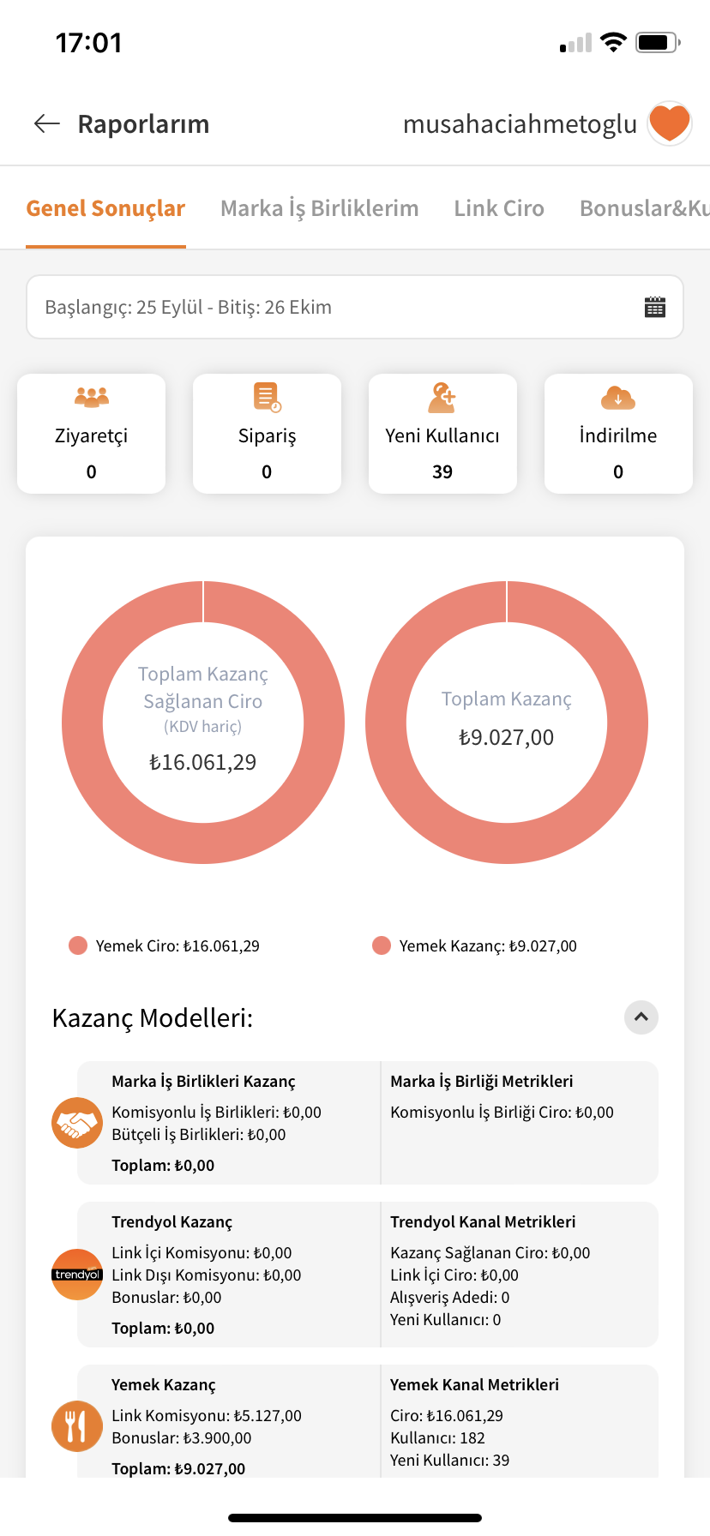Screen dimensions: 710x1536
Task: Tap the Toplam Kazanç donut chart
Action: pos(507,723)
